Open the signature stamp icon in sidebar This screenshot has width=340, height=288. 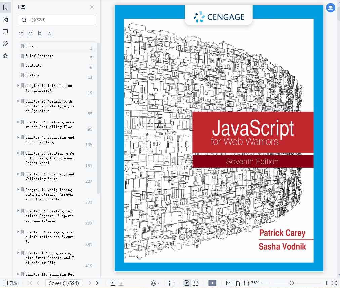pos(5,56)
